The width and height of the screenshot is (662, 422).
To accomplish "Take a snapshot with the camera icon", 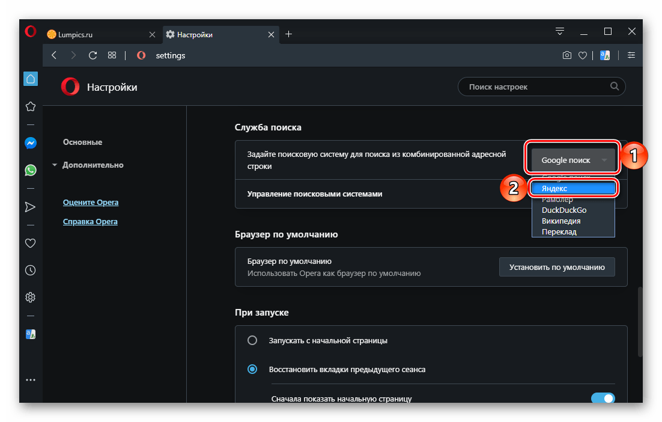I will click(x=567, y=55).
